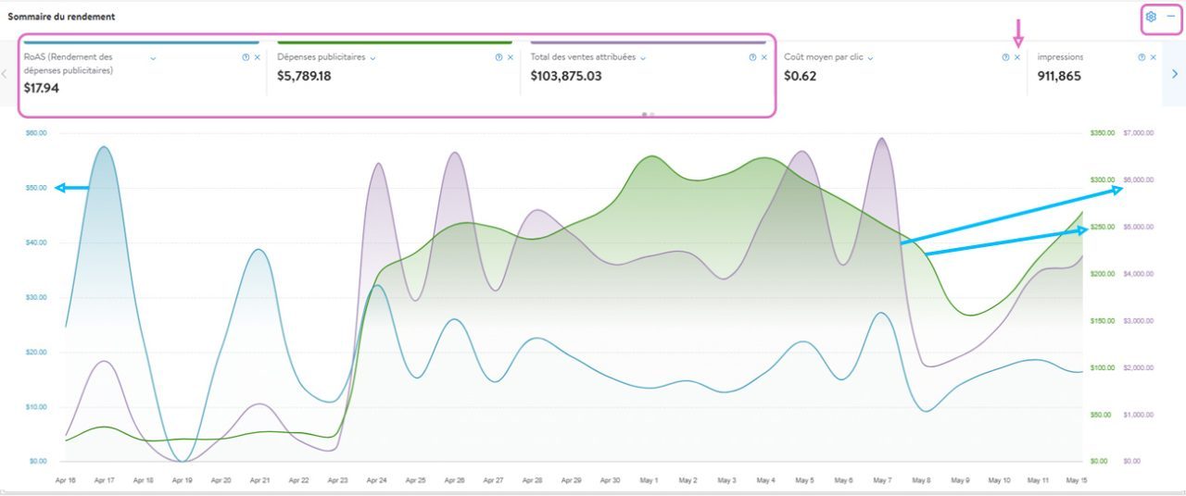Close the impressions metric card
This screenshot has height=496, width=1186.
pos(1154,57)
